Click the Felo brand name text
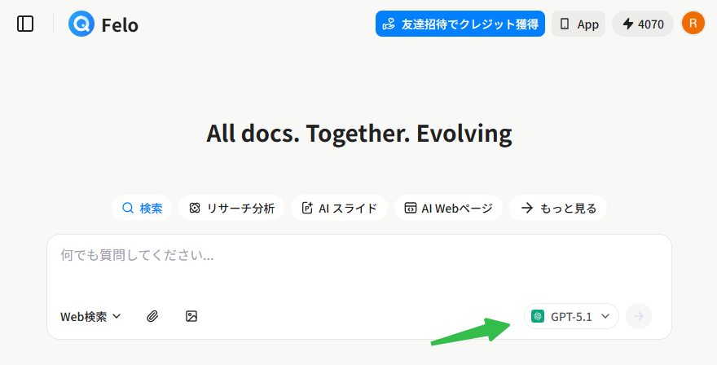Screen dimensions: 717x365 click(x=120, y=24)
